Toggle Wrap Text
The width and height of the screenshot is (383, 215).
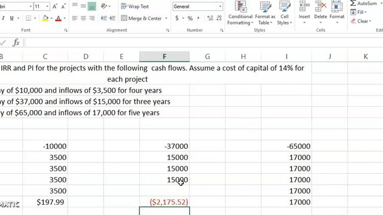pyautogui.click(x=135, y=7)
